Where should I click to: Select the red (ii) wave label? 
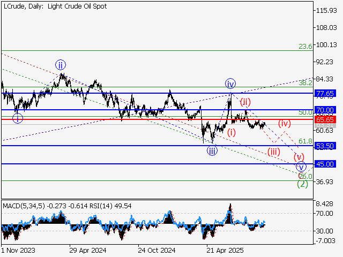click(x=245, y=102)
